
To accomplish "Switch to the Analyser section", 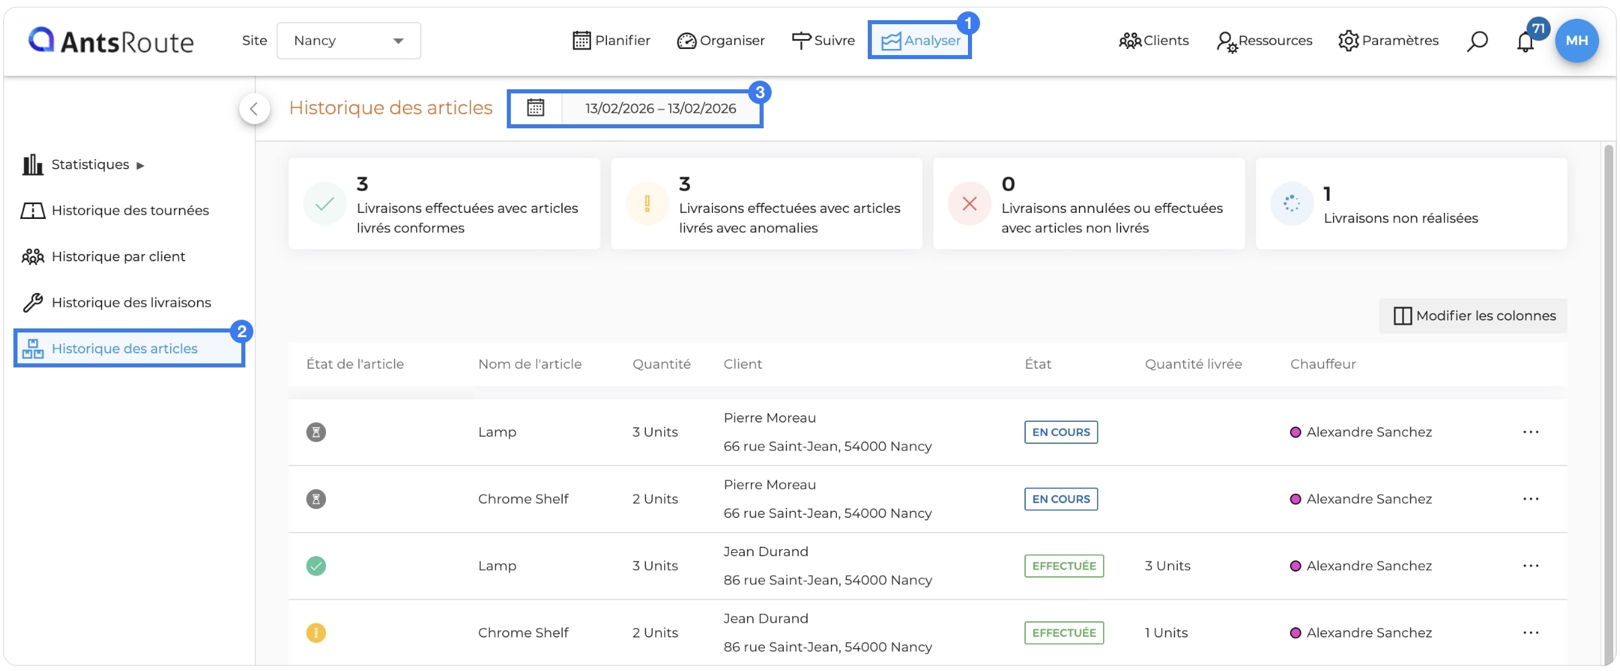I will click(x=920, y=41).
